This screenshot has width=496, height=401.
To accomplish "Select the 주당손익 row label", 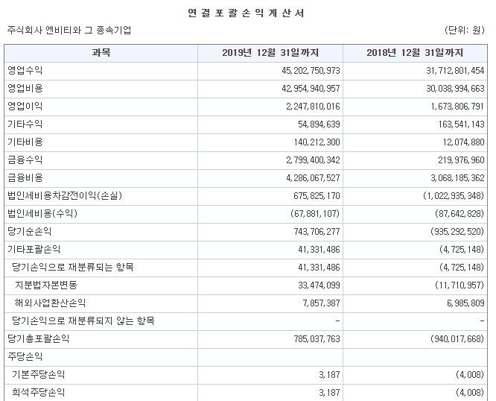I will [25, 356].
